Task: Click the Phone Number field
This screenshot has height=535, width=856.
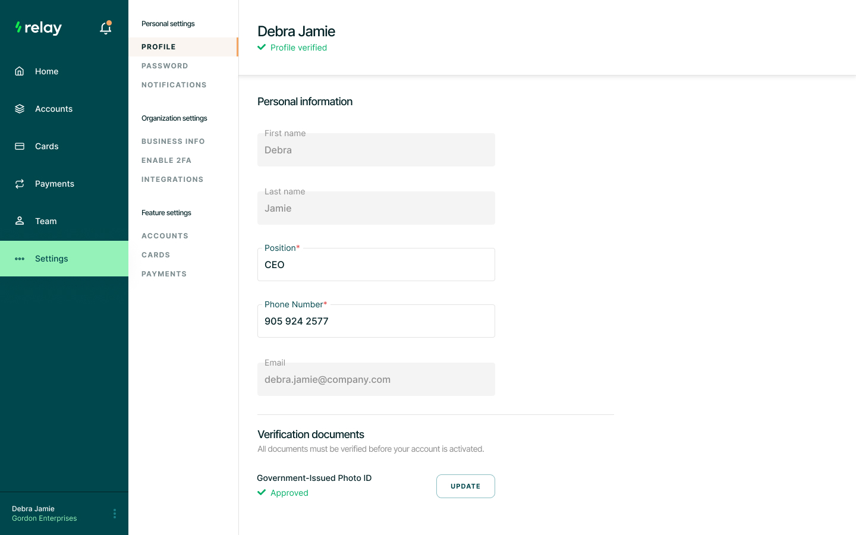Action: pyautogui.click(x=376, y=321)
